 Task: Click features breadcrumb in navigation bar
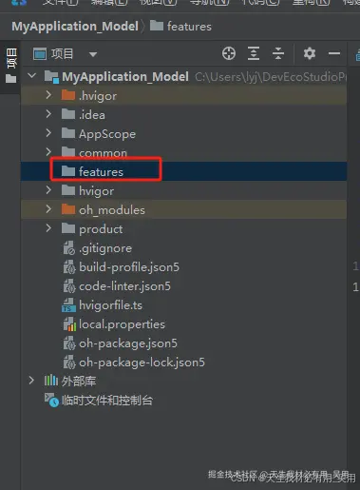(180, 27)
